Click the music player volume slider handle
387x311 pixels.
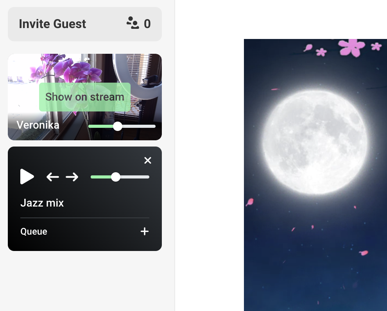[115, 177]
